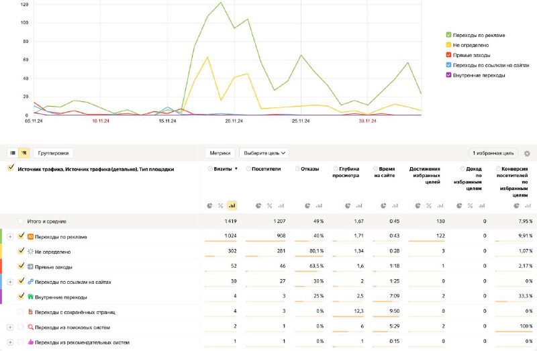This screenshot has height=351, width=537.
Task: Open the Метрики button
Action: pyautogui.click(x=220, y=153)
